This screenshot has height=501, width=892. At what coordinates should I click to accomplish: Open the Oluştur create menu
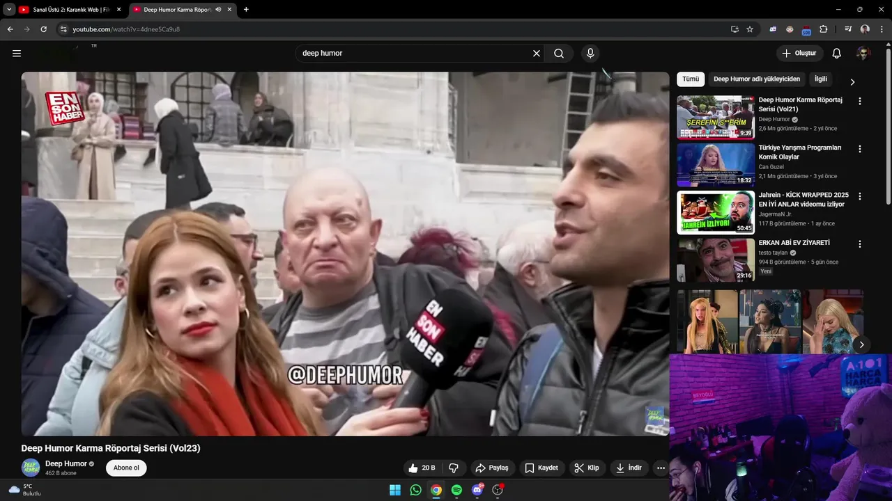pos(799,53)
